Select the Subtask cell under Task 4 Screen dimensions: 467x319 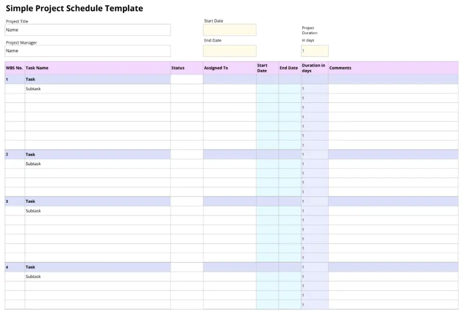pyautogui.click(x=33, y=276)
